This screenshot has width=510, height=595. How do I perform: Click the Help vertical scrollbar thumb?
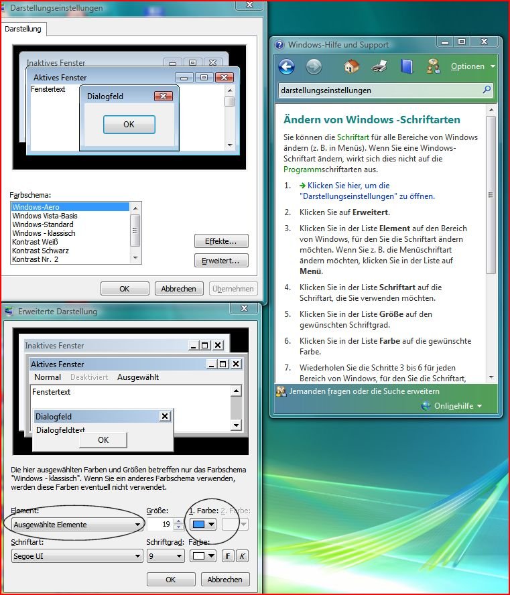tap(491, 195)
